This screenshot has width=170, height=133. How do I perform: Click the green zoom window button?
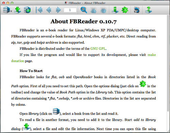[x=12, y=3]
